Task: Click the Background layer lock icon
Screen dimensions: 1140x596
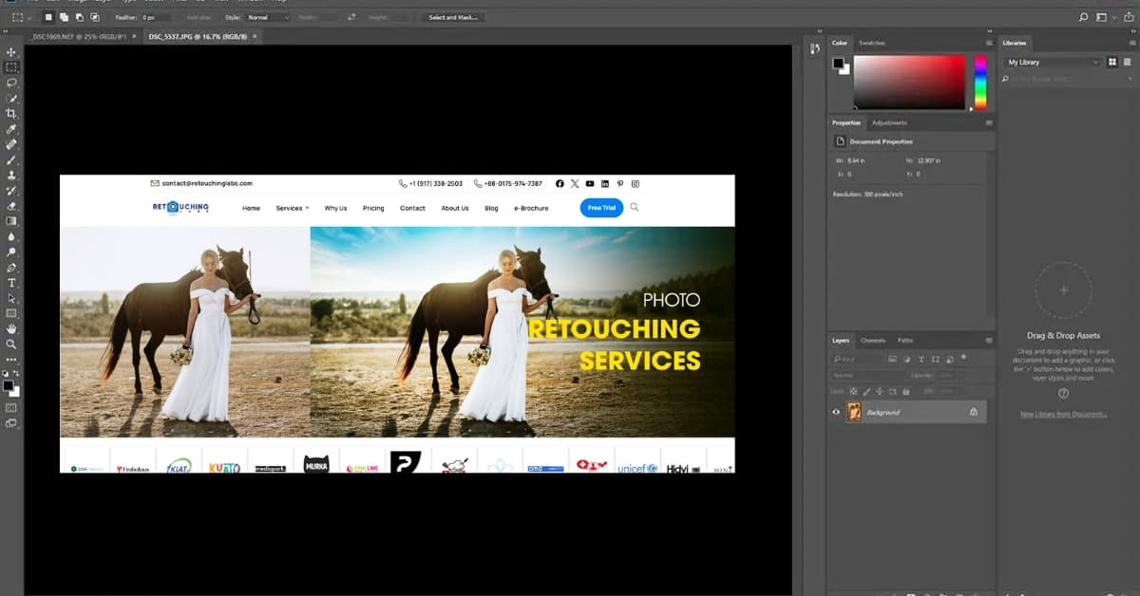Action: (x=973, y=412)
